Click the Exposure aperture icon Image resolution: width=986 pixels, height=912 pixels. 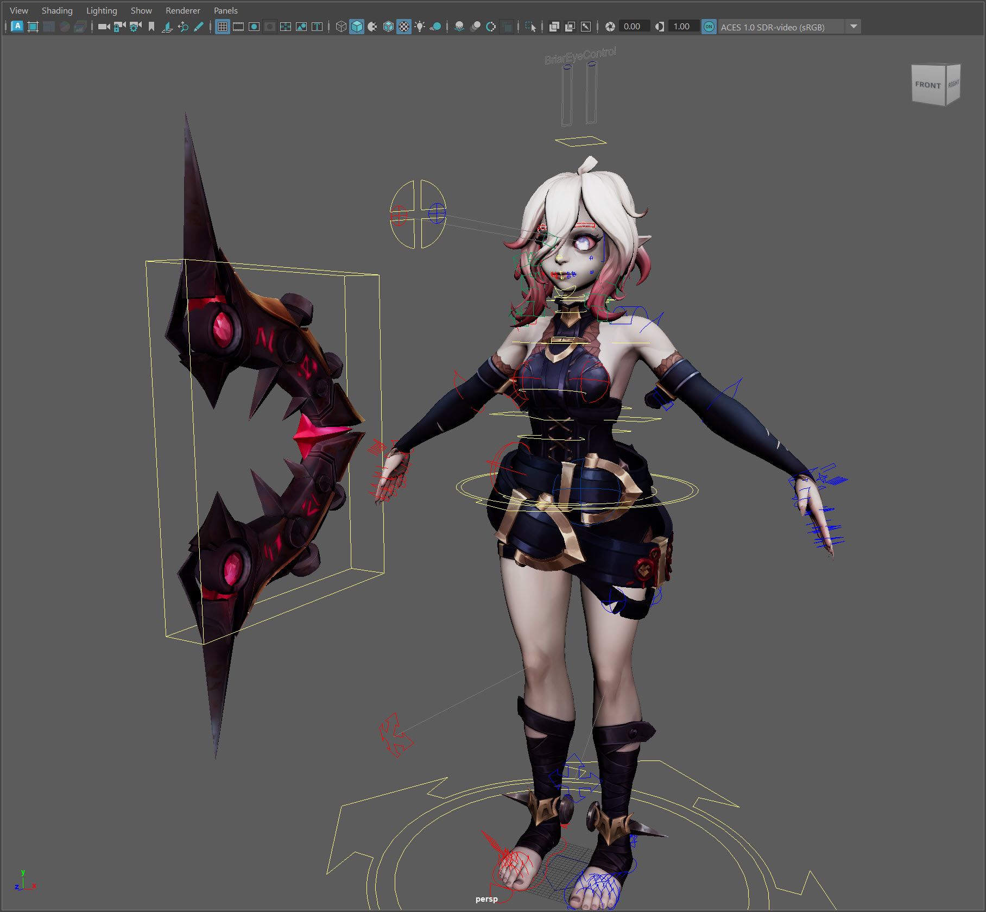coord(610,27)
